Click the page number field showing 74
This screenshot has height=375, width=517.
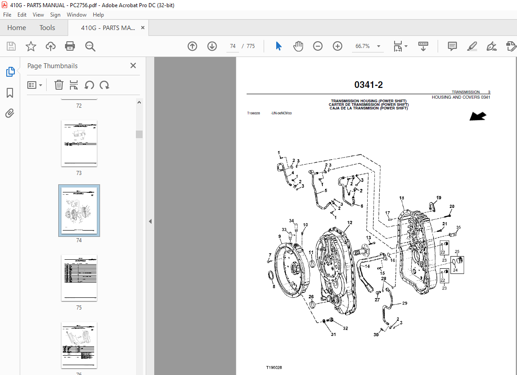(233, 46)
